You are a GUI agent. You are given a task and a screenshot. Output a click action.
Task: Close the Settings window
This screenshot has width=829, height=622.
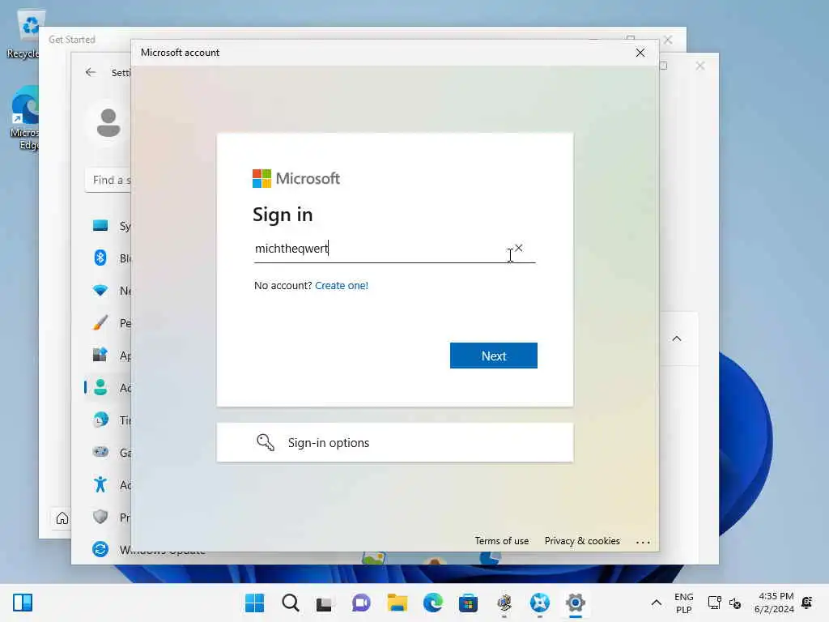(700, 66)
